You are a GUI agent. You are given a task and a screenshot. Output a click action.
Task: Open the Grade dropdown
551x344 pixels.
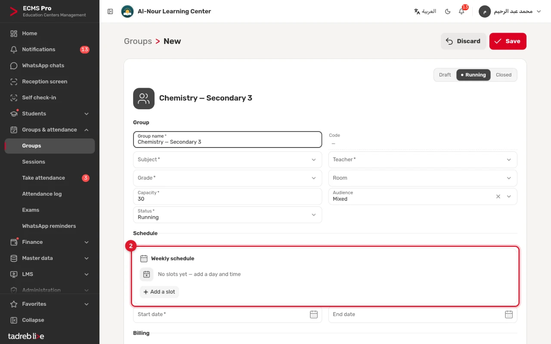click(227, 178)
